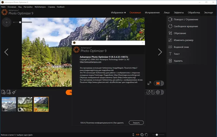Open the Основные menu in menu bar
Viewport: 217px width, 137px height.
coord(12,7)
